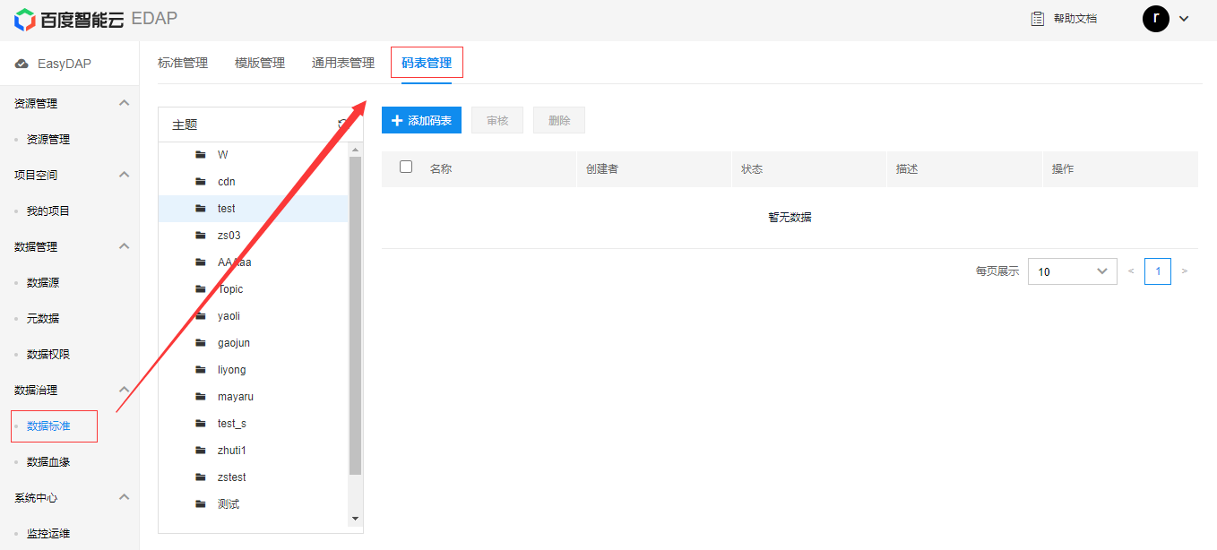
Task: Collapse the 资源管理 sidebar section
Action: click(x=125, y=103)
